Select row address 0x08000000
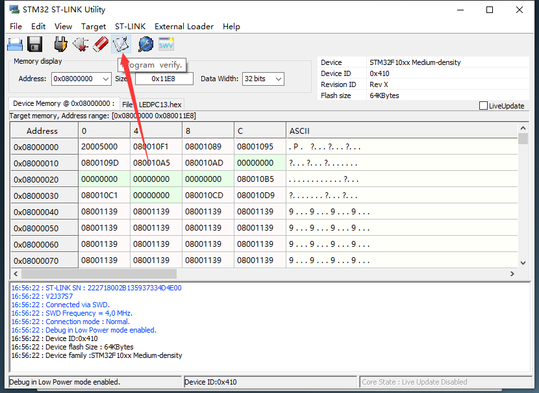Image resolution: width=539 pixels, height=393 pixels. (44, 147)
